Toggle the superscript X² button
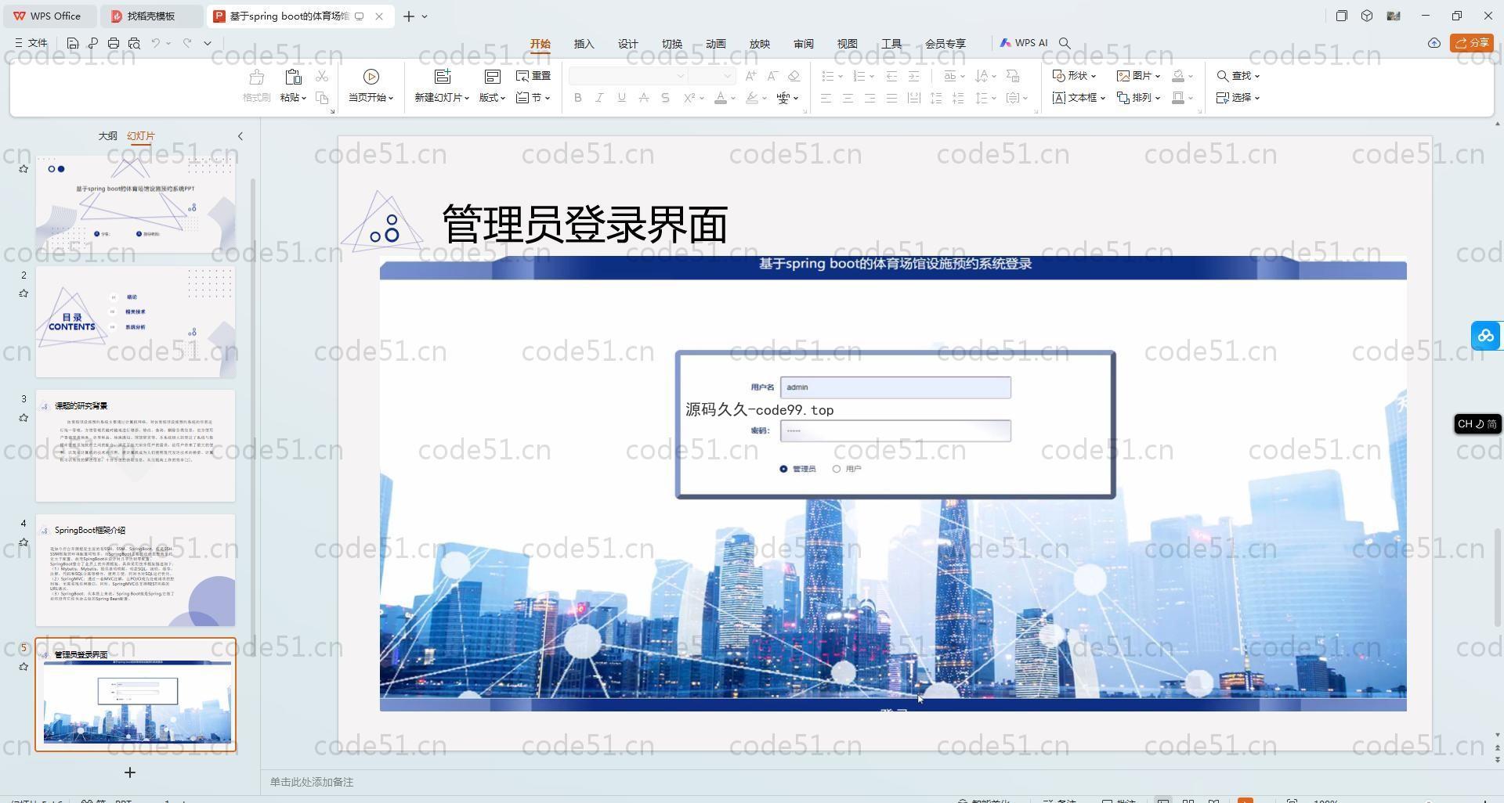1504x803 pixels. tap(689, 98)
